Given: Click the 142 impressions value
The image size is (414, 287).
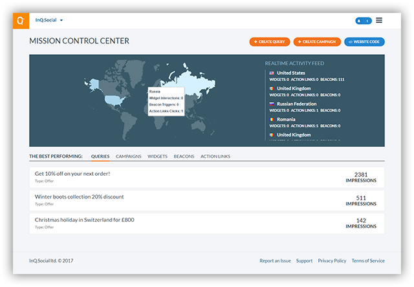Looking at the screenshot, I should coord(361,220).
